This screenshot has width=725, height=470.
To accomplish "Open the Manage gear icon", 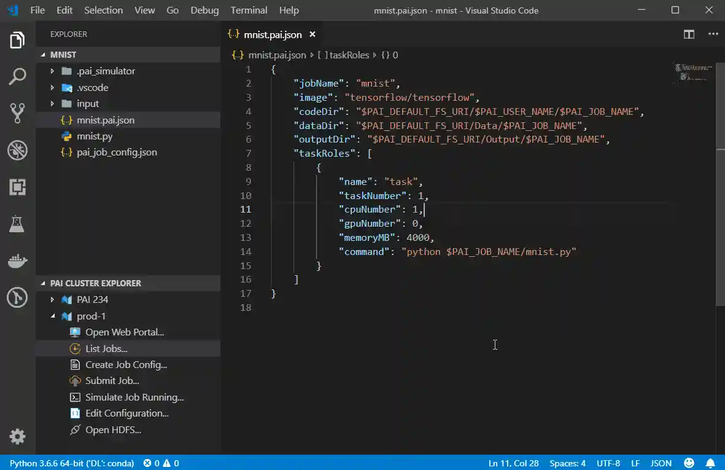I will click(17, 437).
